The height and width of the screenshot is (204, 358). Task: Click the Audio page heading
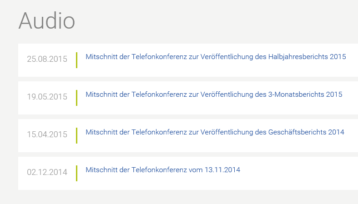47,20
